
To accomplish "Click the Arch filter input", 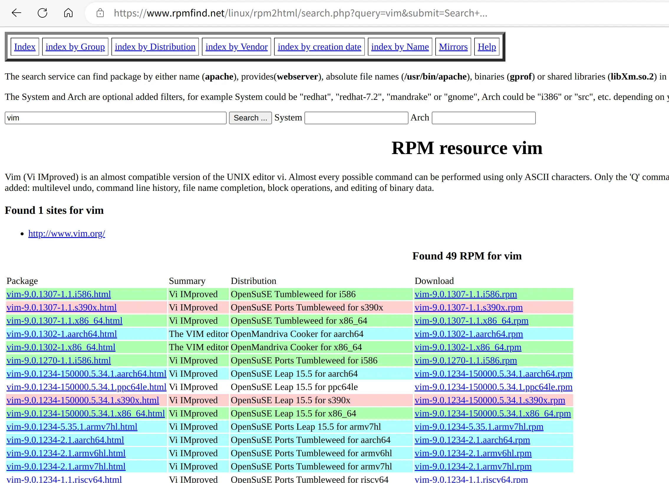I will point(483,118).
